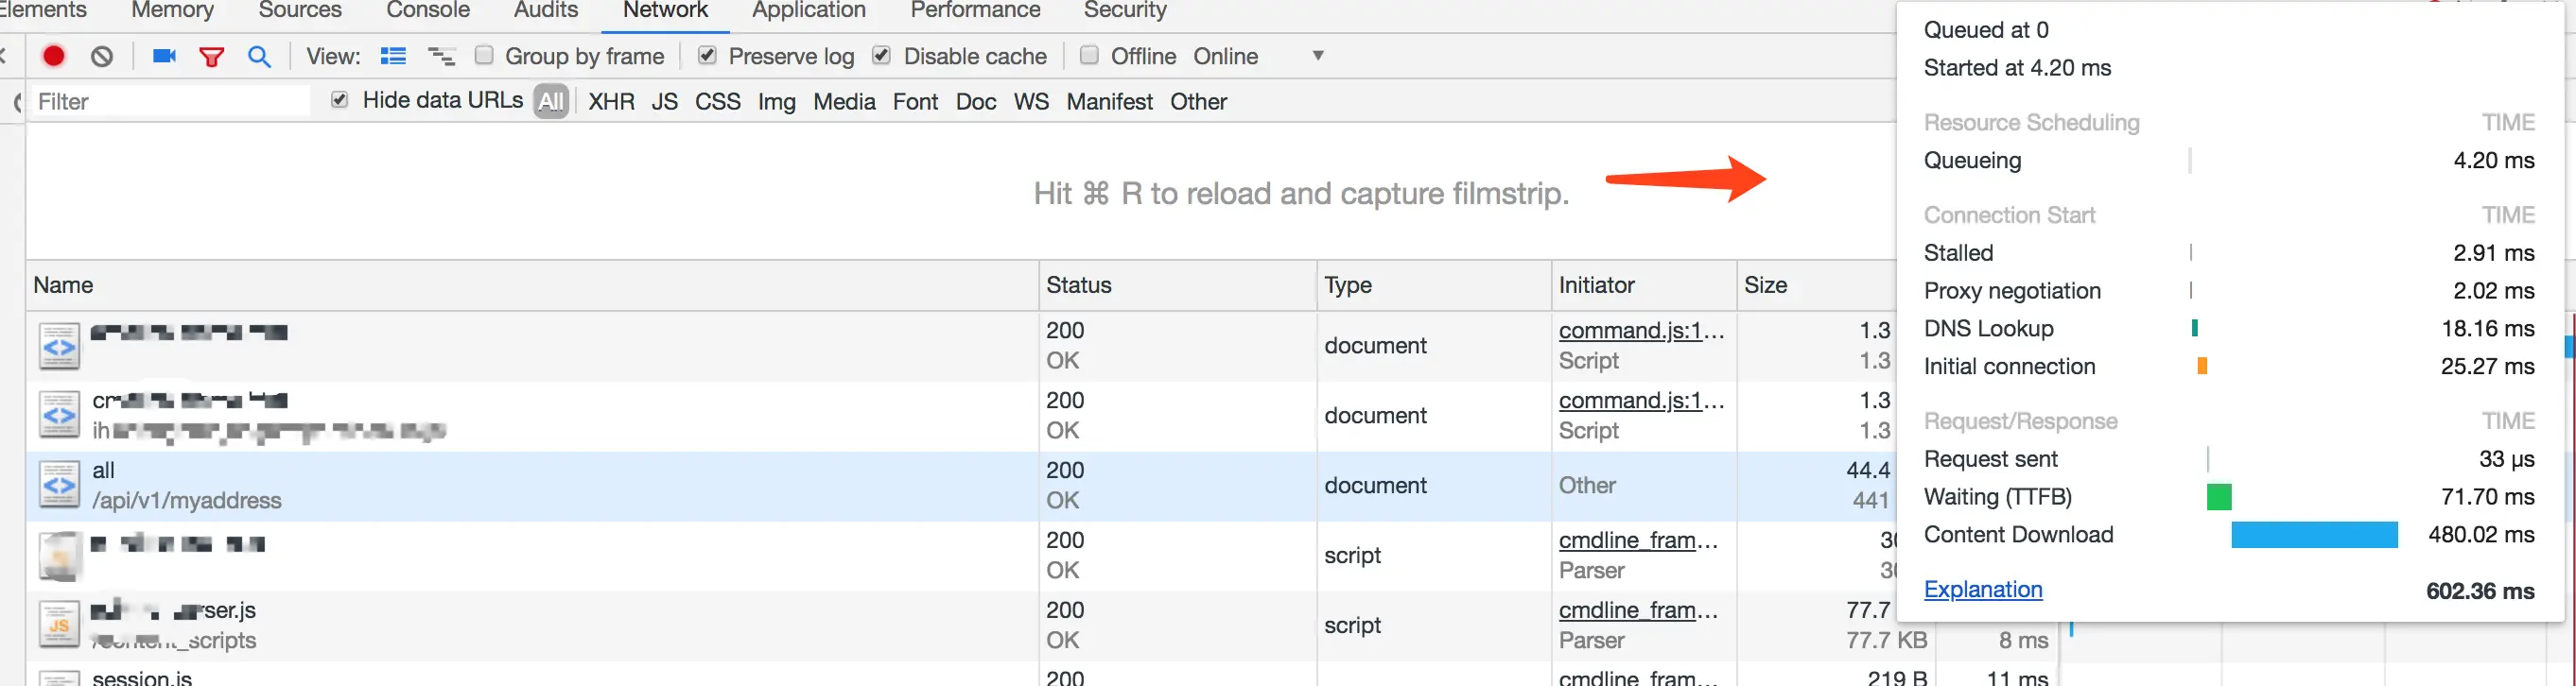The width and height of the screenshot is (2576, 686).
Task: Switch to the Audits tab
Action: [546, 10]
